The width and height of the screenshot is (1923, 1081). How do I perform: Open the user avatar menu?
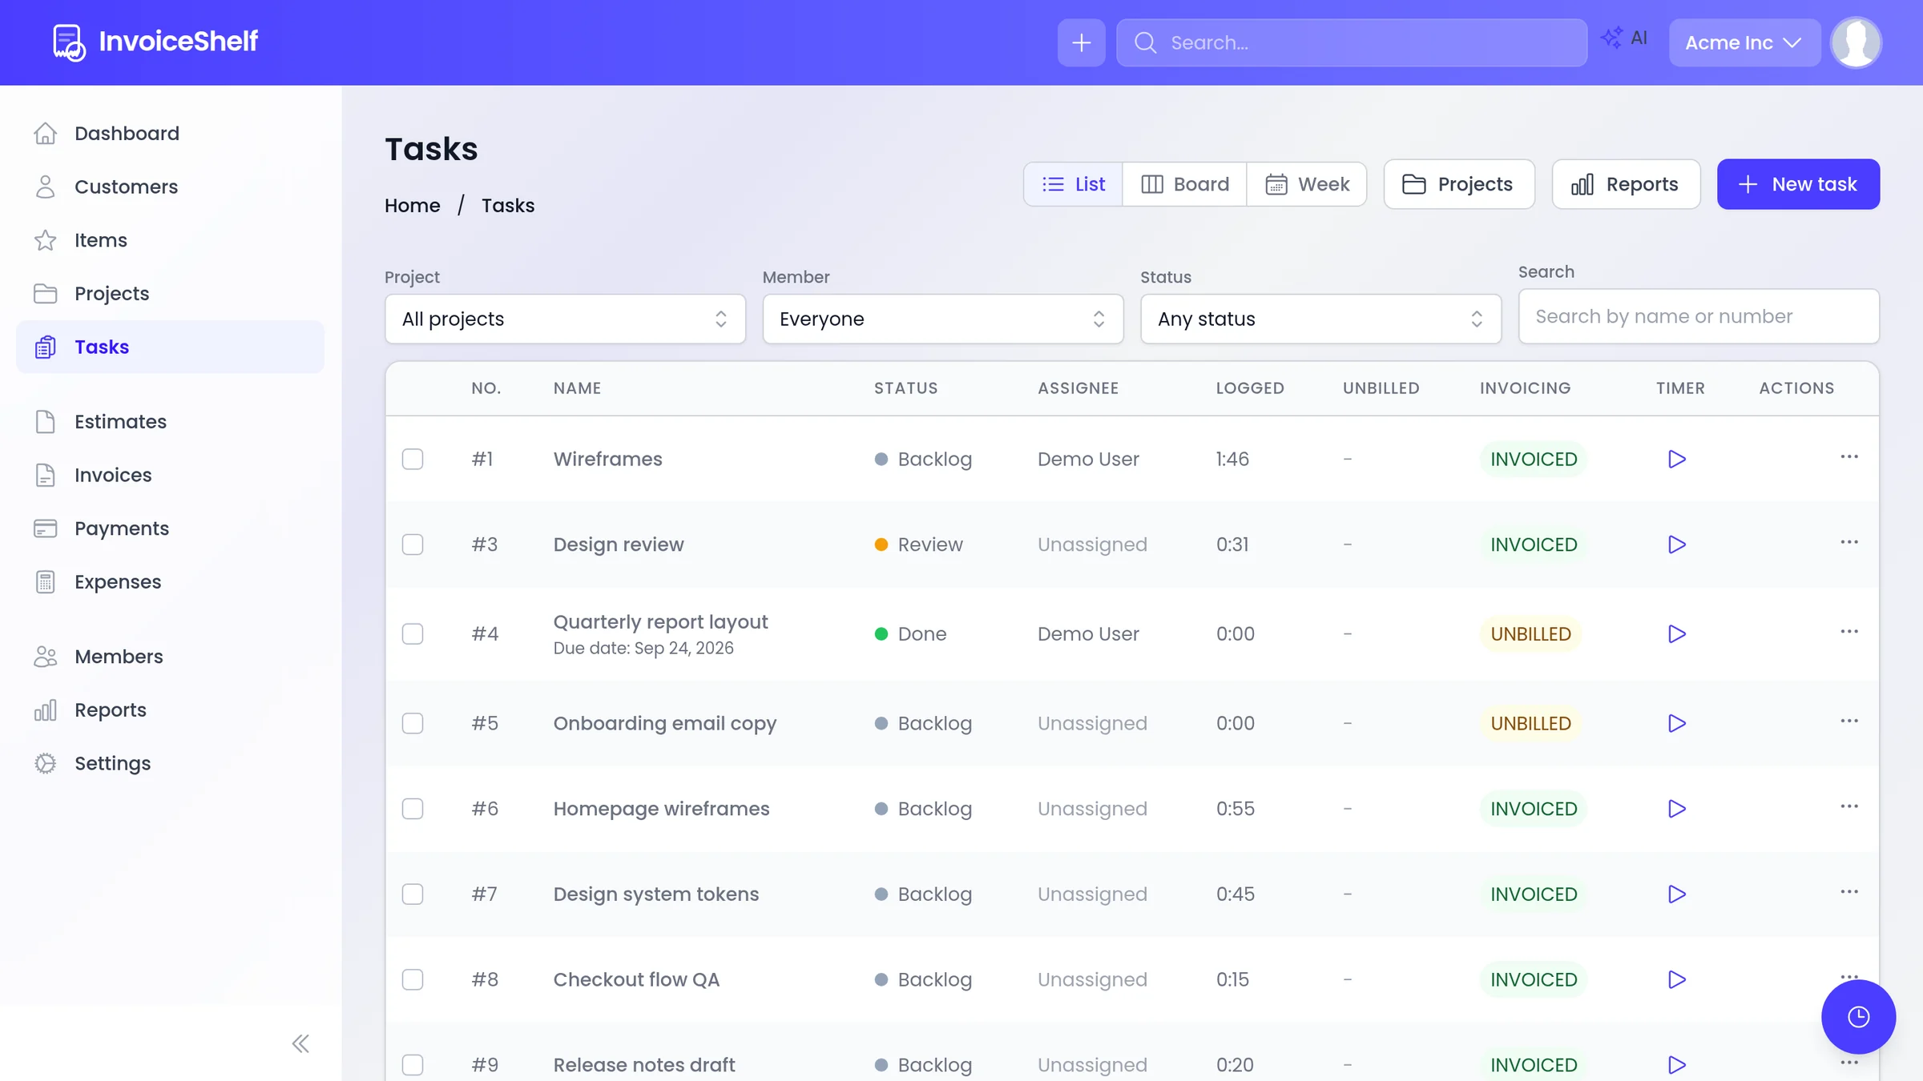[1856, 42]
